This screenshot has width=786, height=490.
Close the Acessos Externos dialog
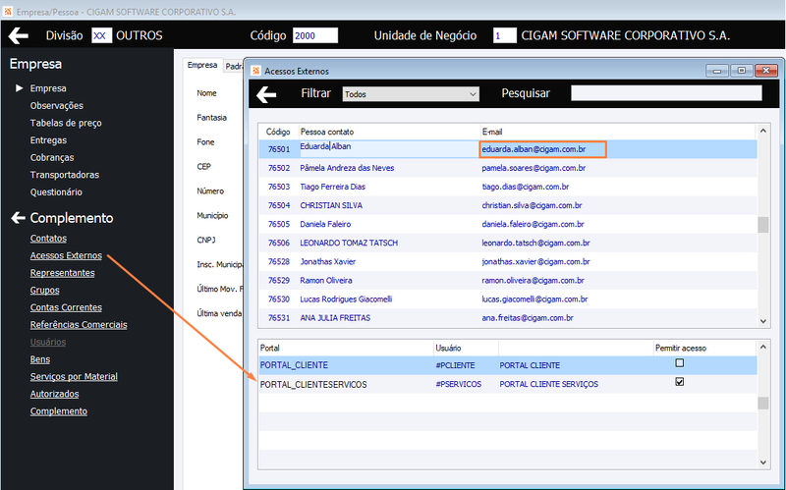[x=766, y=71]
